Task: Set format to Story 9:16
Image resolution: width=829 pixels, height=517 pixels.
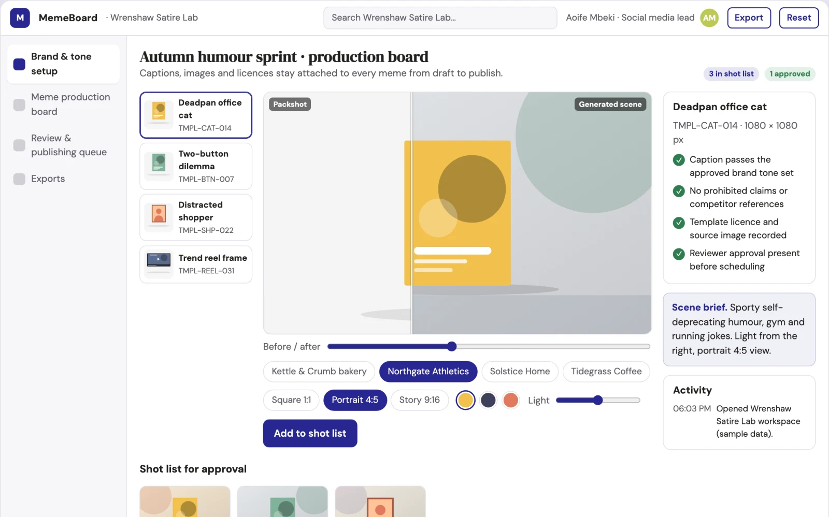Action: (420, 400)
